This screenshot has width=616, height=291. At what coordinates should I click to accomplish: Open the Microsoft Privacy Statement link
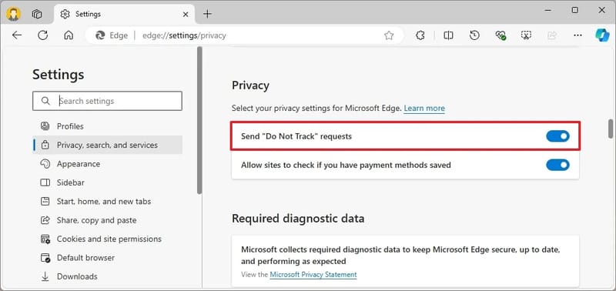pyautogui.click(x=313, y=275)
